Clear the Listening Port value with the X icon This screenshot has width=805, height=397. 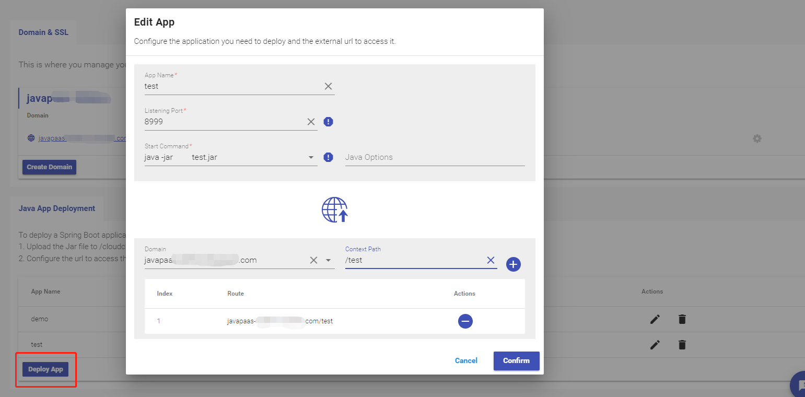click(311, 121)
